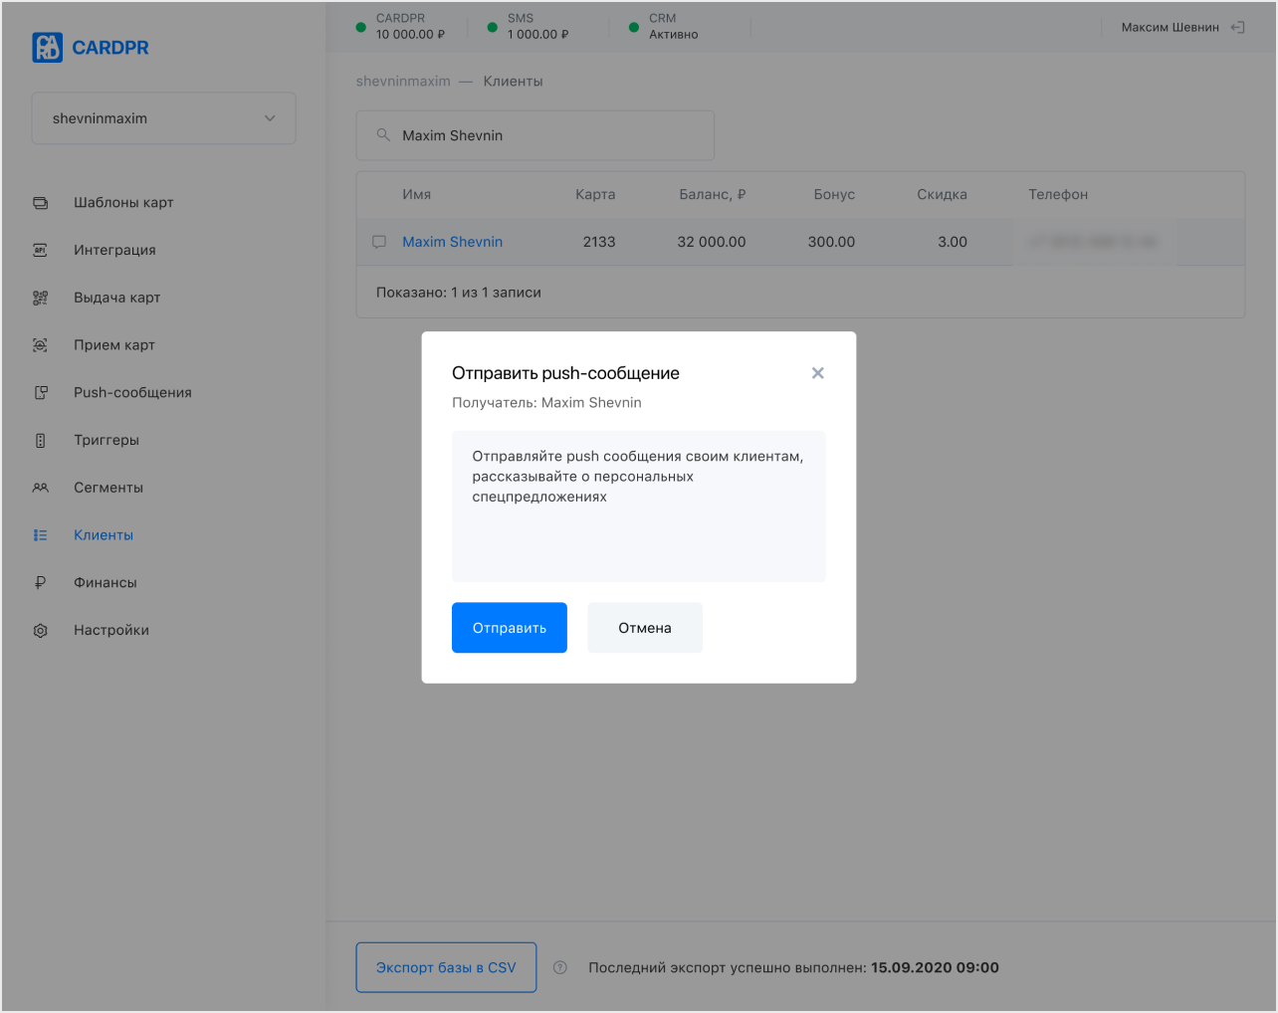Click into the push message text area
The image size is (1278, 1013).
pyautogui.click(x=639, y=506)
